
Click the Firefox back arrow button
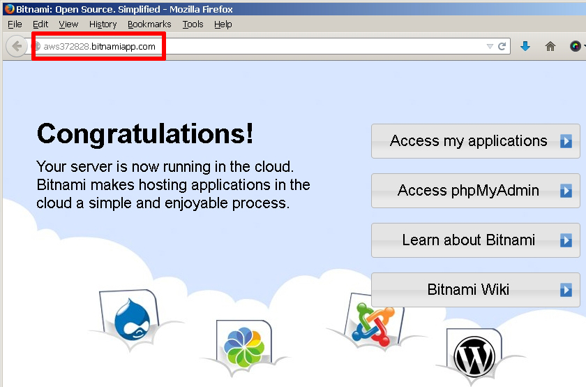point(17,46)
